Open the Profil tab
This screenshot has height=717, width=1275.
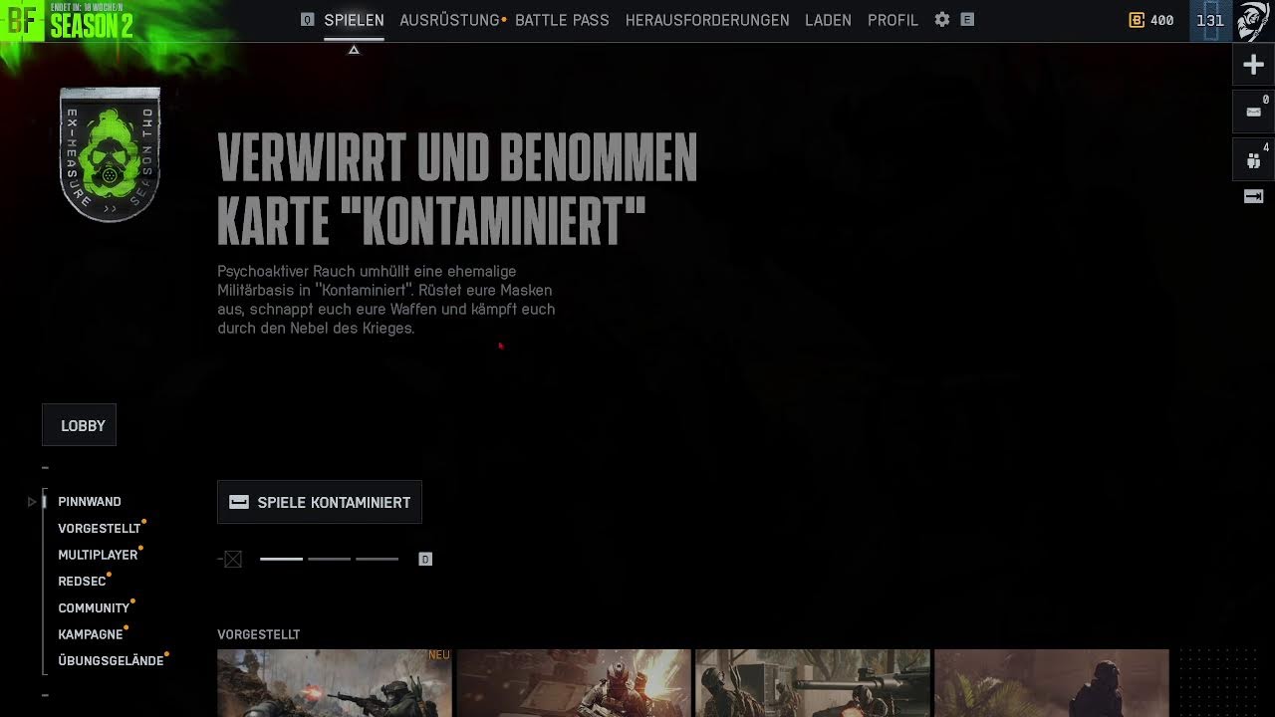pos(892,20)
